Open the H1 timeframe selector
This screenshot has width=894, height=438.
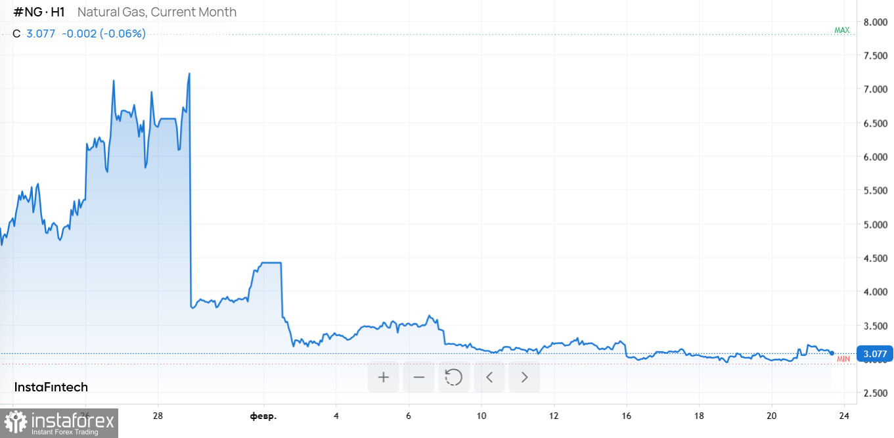tap(56, 12)
